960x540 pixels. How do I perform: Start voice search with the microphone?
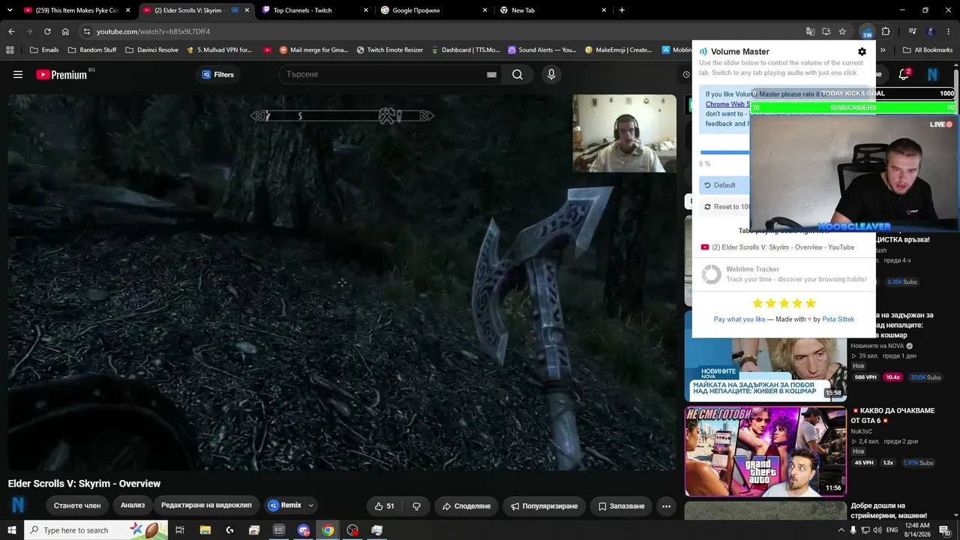tap(551, 75)
